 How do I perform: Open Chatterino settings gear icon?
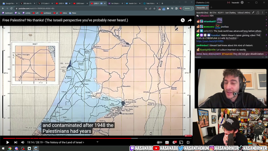click(242, 3)
